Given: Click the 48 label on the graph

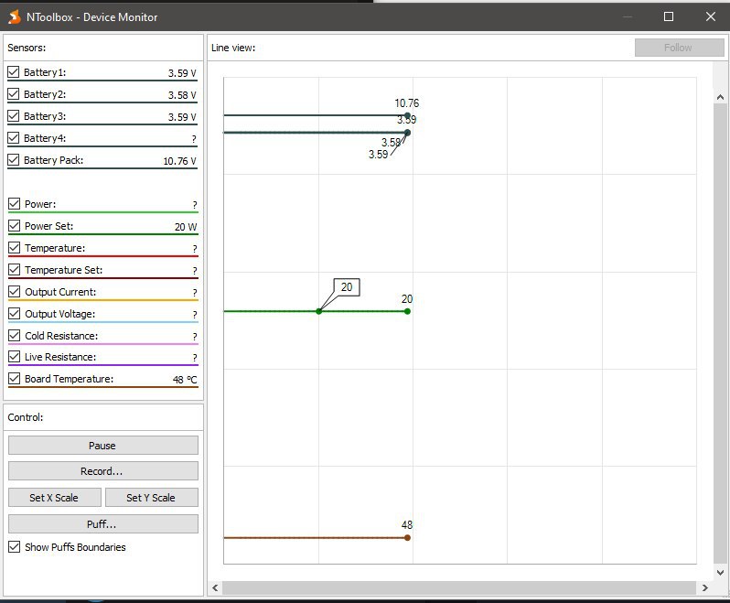Looking at the screenshot, I should (x=407, y=525).
